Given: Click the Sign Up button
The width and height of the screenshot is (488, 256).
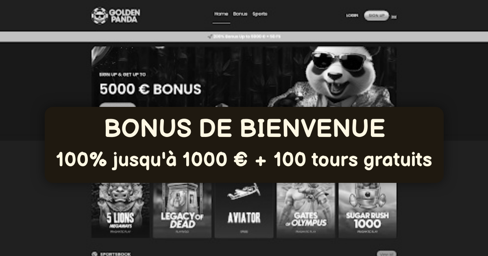Looking at the screenshot, I should pyautogui.click(x=376, y=15).
